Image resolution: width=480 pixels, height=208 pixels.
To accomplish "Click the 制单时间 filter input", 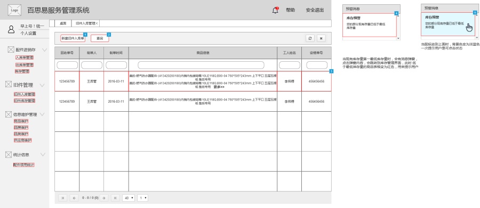I will coord(116,65).
